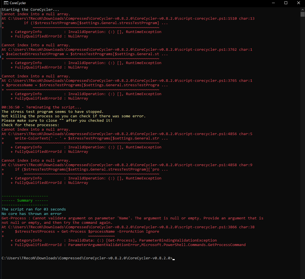The image size is (305, 279).
Task: Click the 'ParameterArgumentValidationError' FullyQualifiedErrorId line
Action: [x=128, y=245]
